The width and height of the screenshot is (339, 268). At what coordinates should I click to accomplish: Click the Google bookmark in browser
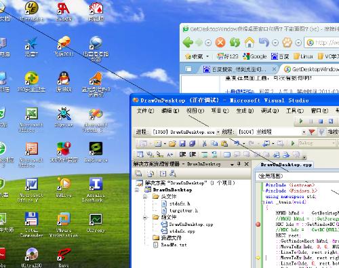click(255, 56)
